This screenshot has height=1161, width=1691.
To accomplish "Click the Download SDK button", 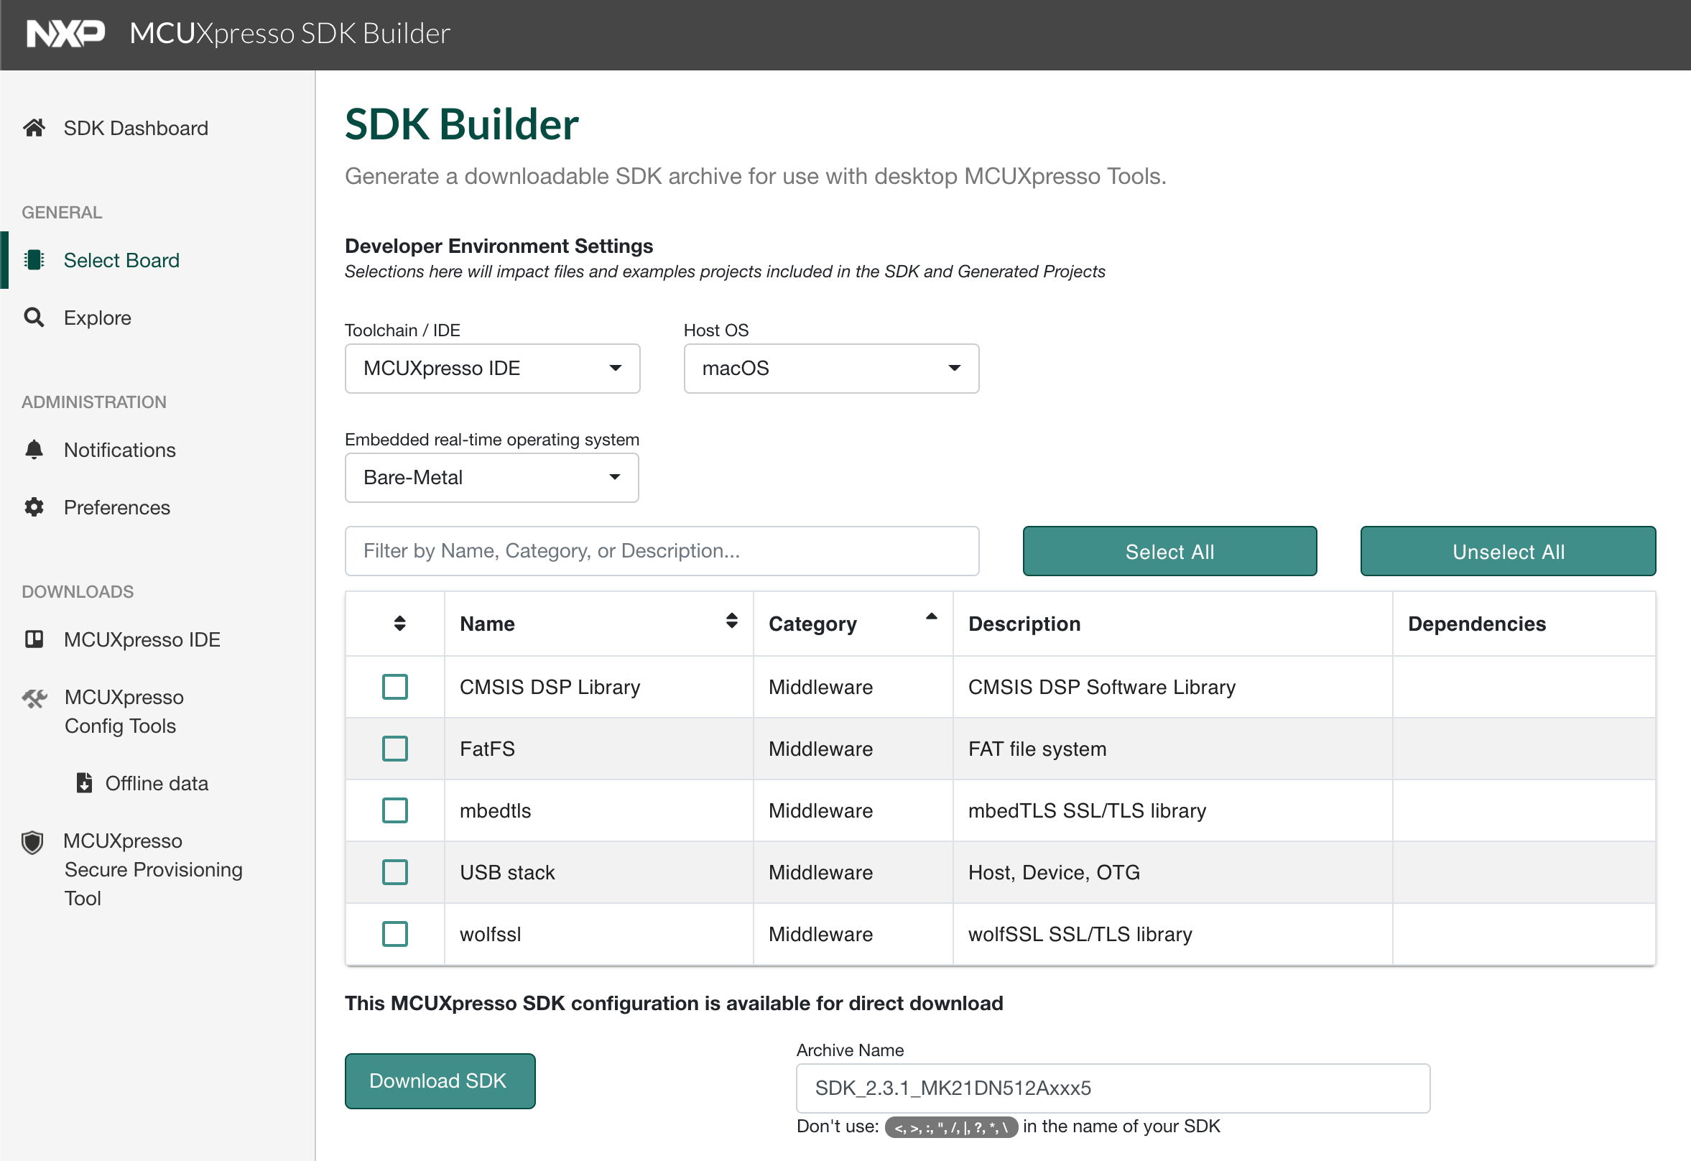I will [x=440, y=1081].
